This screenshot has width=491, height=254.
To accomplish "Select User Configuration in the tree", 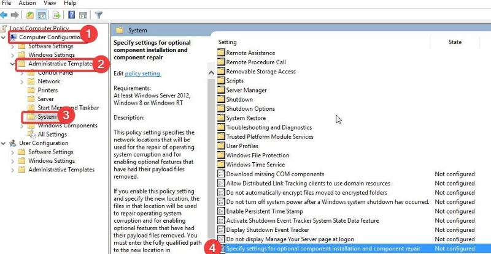I will [44, 143].
